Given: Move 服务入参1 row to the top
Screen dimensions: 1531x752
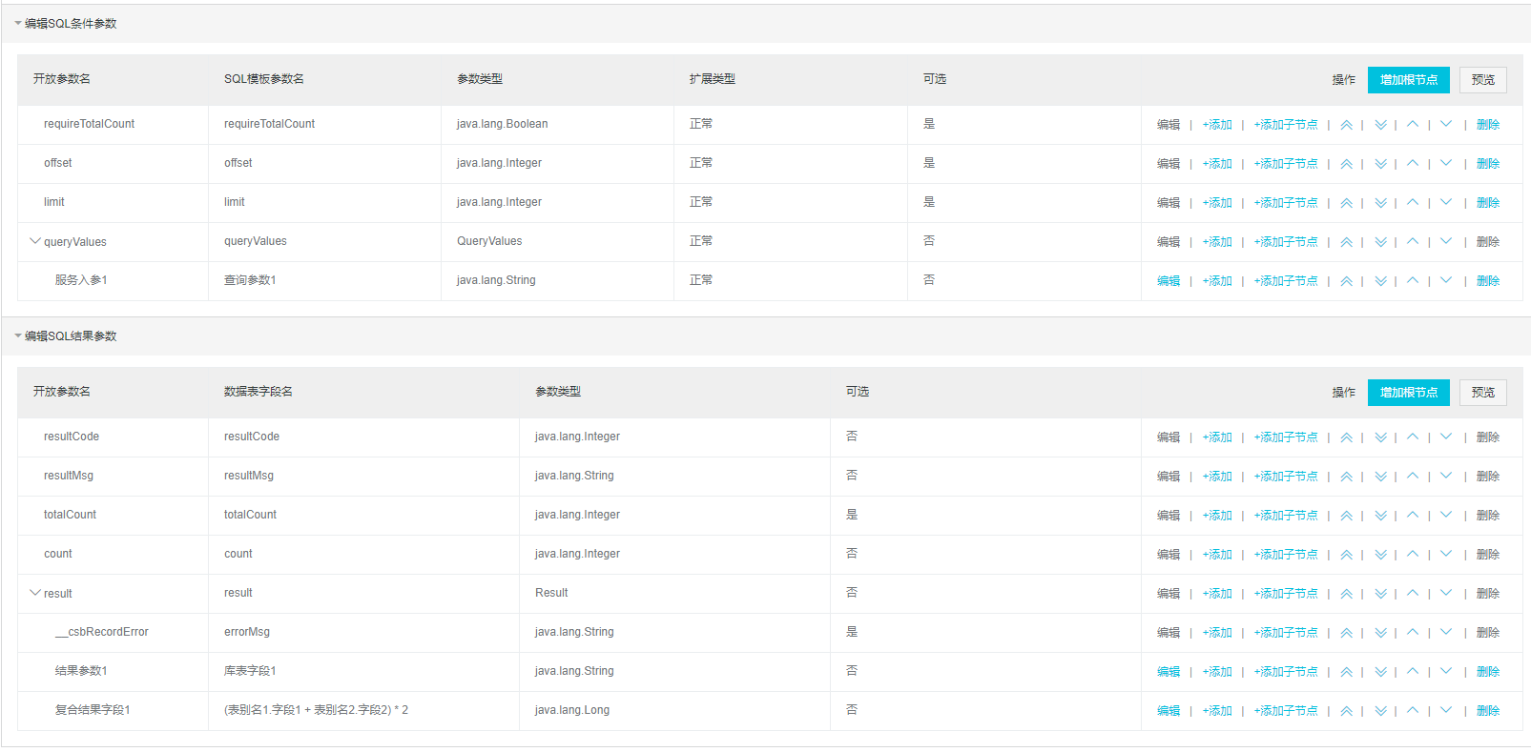Looking at the screenshot, I should pyautogui.click(x=1346, y=281).
